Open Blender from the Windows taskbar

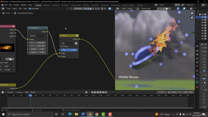[90, 114]
